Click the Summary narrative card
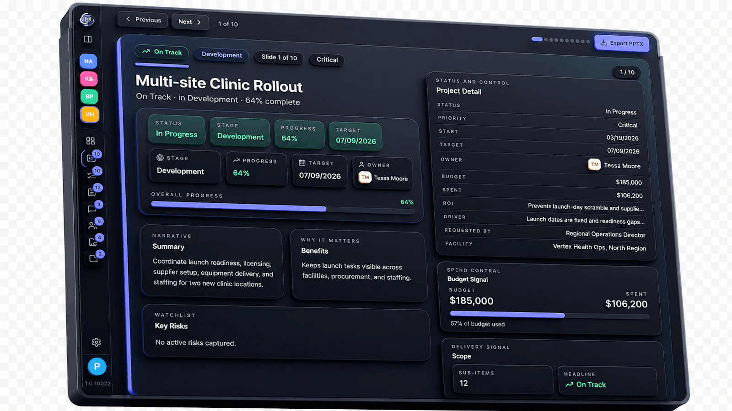732x411 pixels. click(x=212, y=262)
